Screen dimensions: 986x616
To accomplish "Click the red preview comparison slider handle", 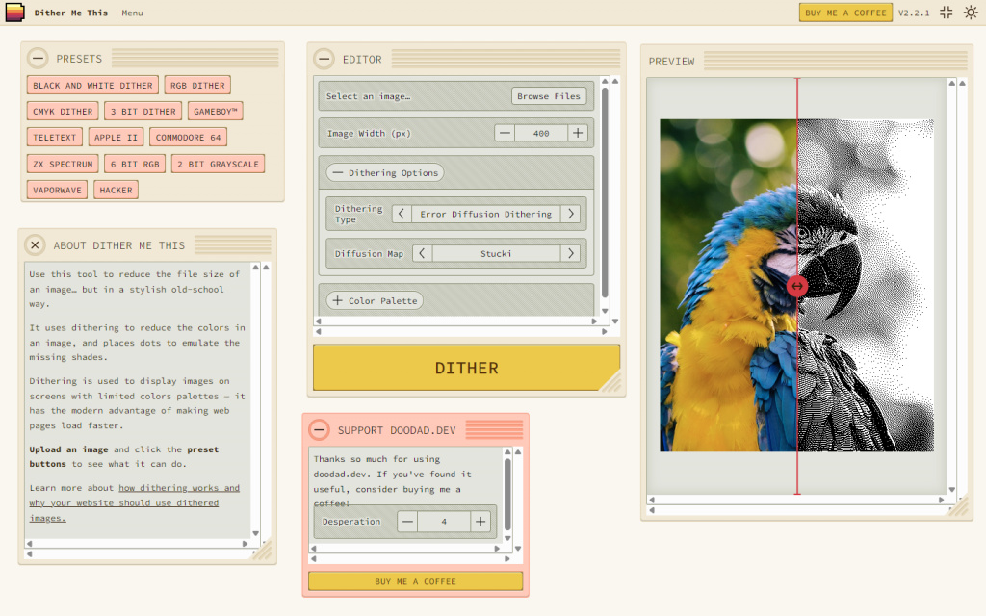I will [x=796, y=286].
